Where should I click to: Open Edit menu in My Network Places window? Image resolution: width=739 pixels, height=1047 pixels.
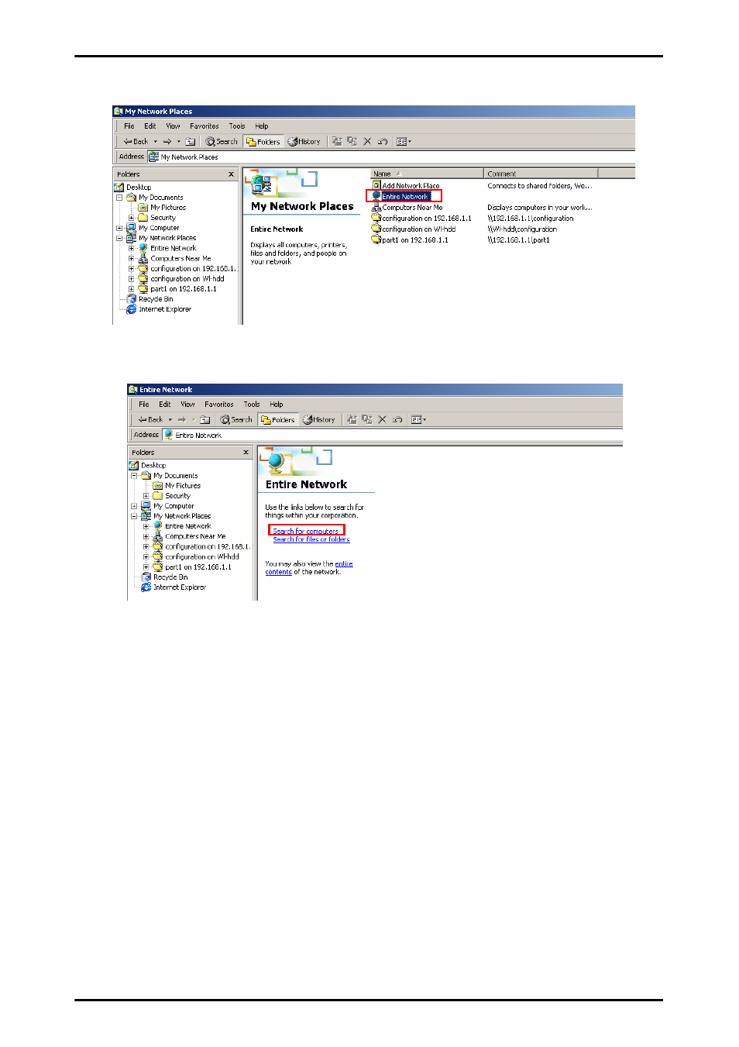pyautogui.click(x=150, y=126)
